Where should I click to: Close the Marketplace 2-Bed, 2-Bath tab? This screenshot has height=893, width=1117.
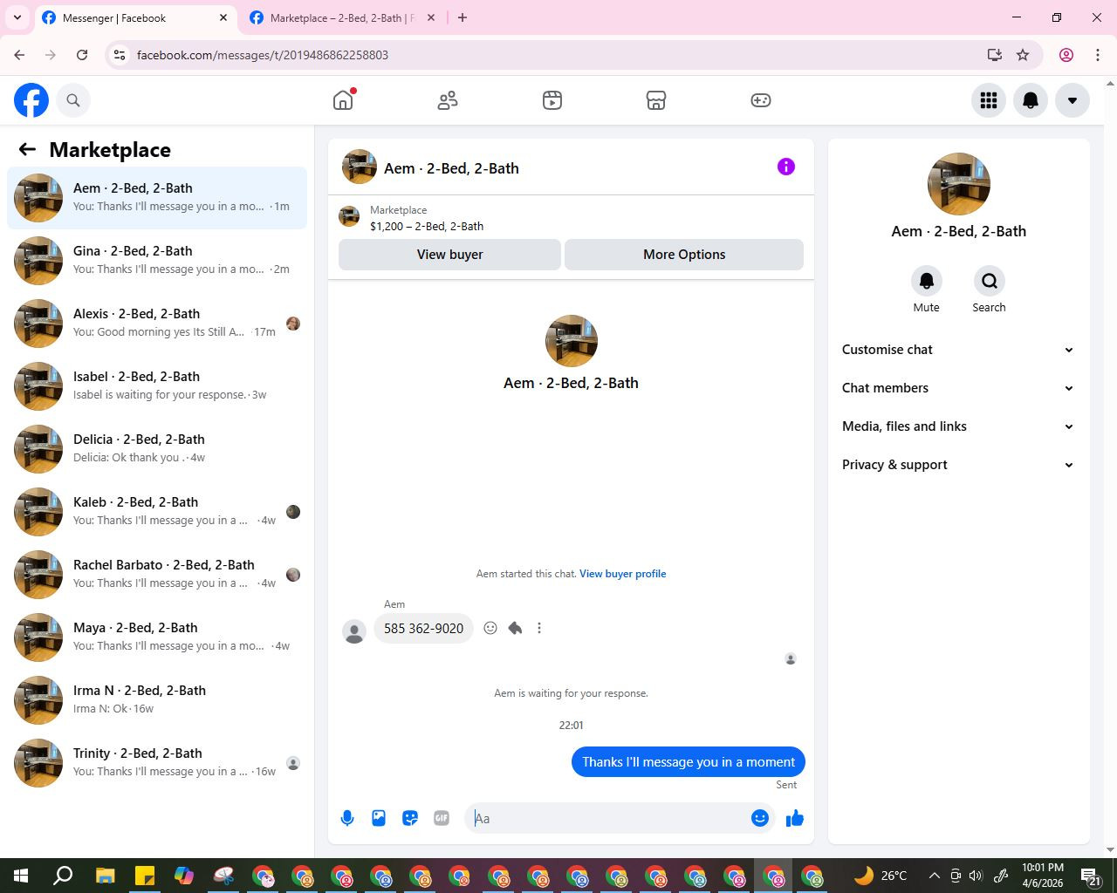(x=430, y=17)
